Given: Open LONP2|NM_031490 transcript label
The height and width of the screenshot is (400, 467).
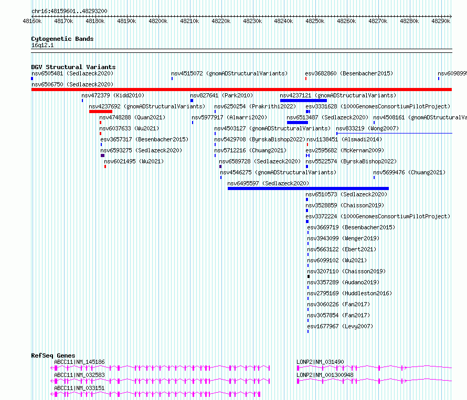Looking at the screenshot, I should (x=320, y=362).
